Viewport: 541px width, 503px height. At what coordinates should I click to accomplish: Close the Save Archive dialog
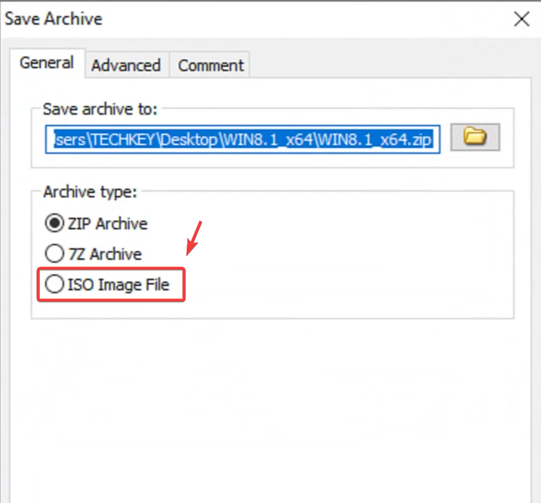[521, 20]
